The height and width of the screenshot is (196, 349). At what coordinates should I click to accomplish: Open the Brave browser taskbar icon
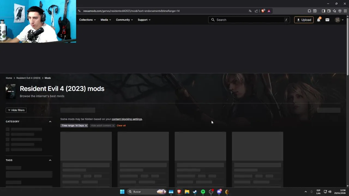coord(179,192)
